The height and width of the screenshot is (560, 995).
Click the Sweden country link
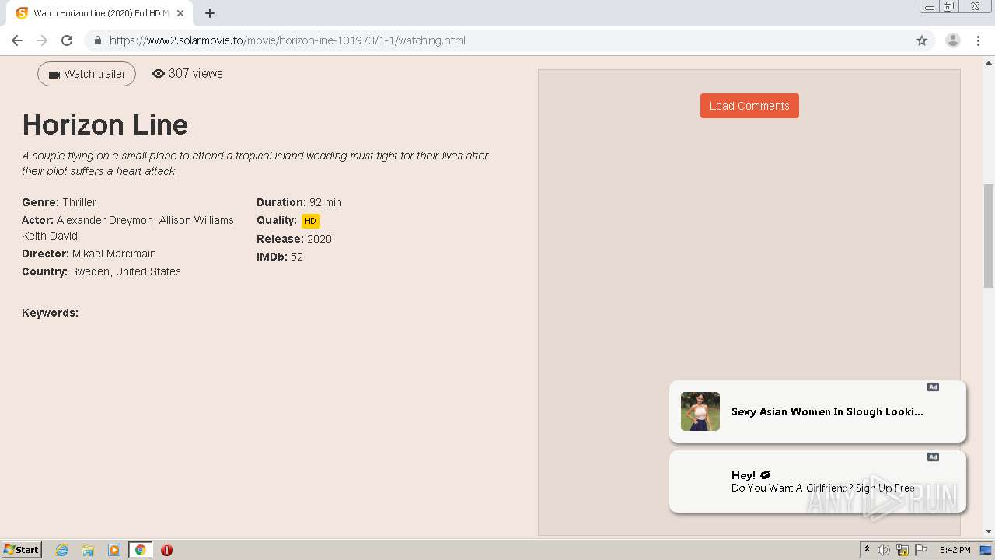pyautogui.click(x=90, y=271)
